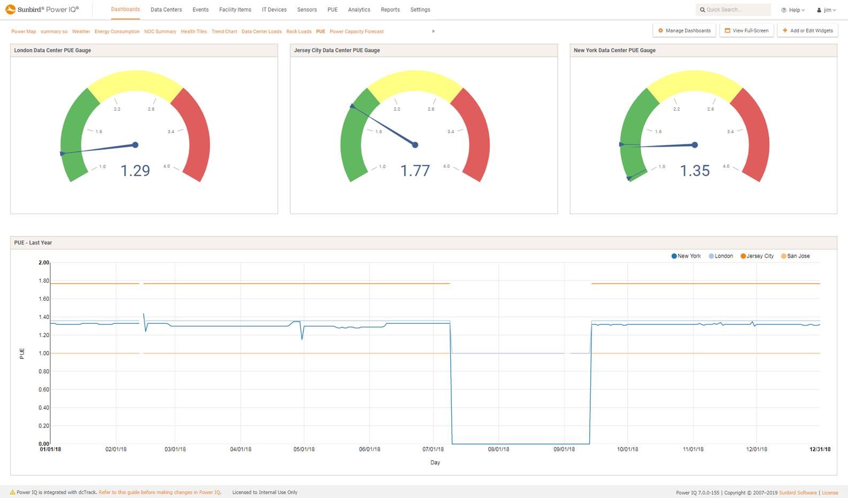Click the user profile icon beside jim
This screenshot has width=848, height=498.
click(x=819, y=10)
